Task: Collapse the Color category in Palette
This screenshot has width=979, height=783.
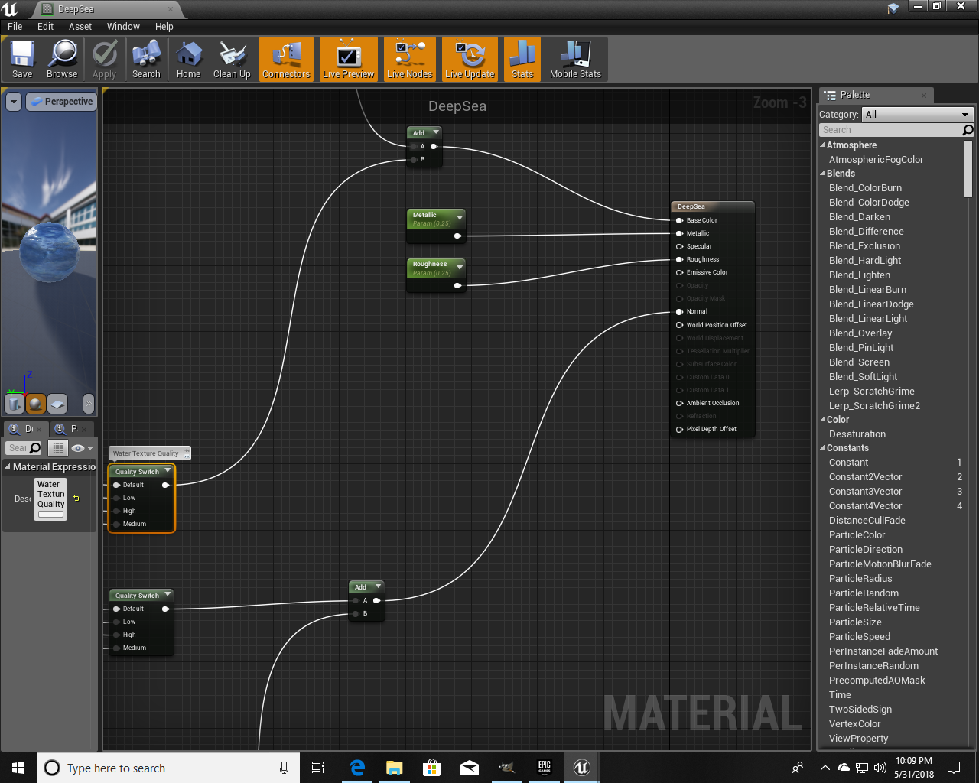Action: [823, 419]
